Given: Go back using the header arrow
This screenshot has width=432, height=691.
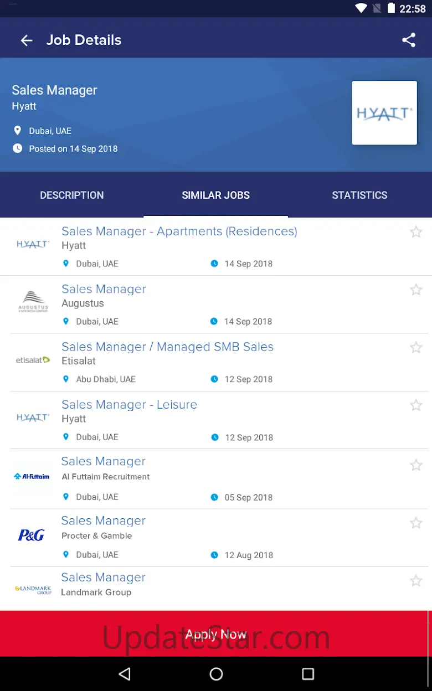Looking at the screenshot, I should (x=26, y=40).
